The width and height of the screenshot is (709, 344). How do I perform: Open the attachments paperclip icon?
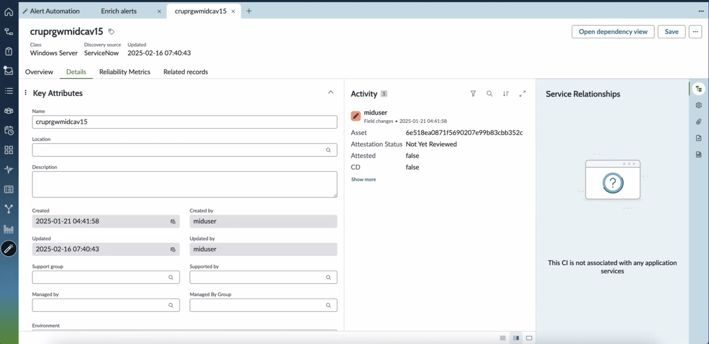[699, 122]
